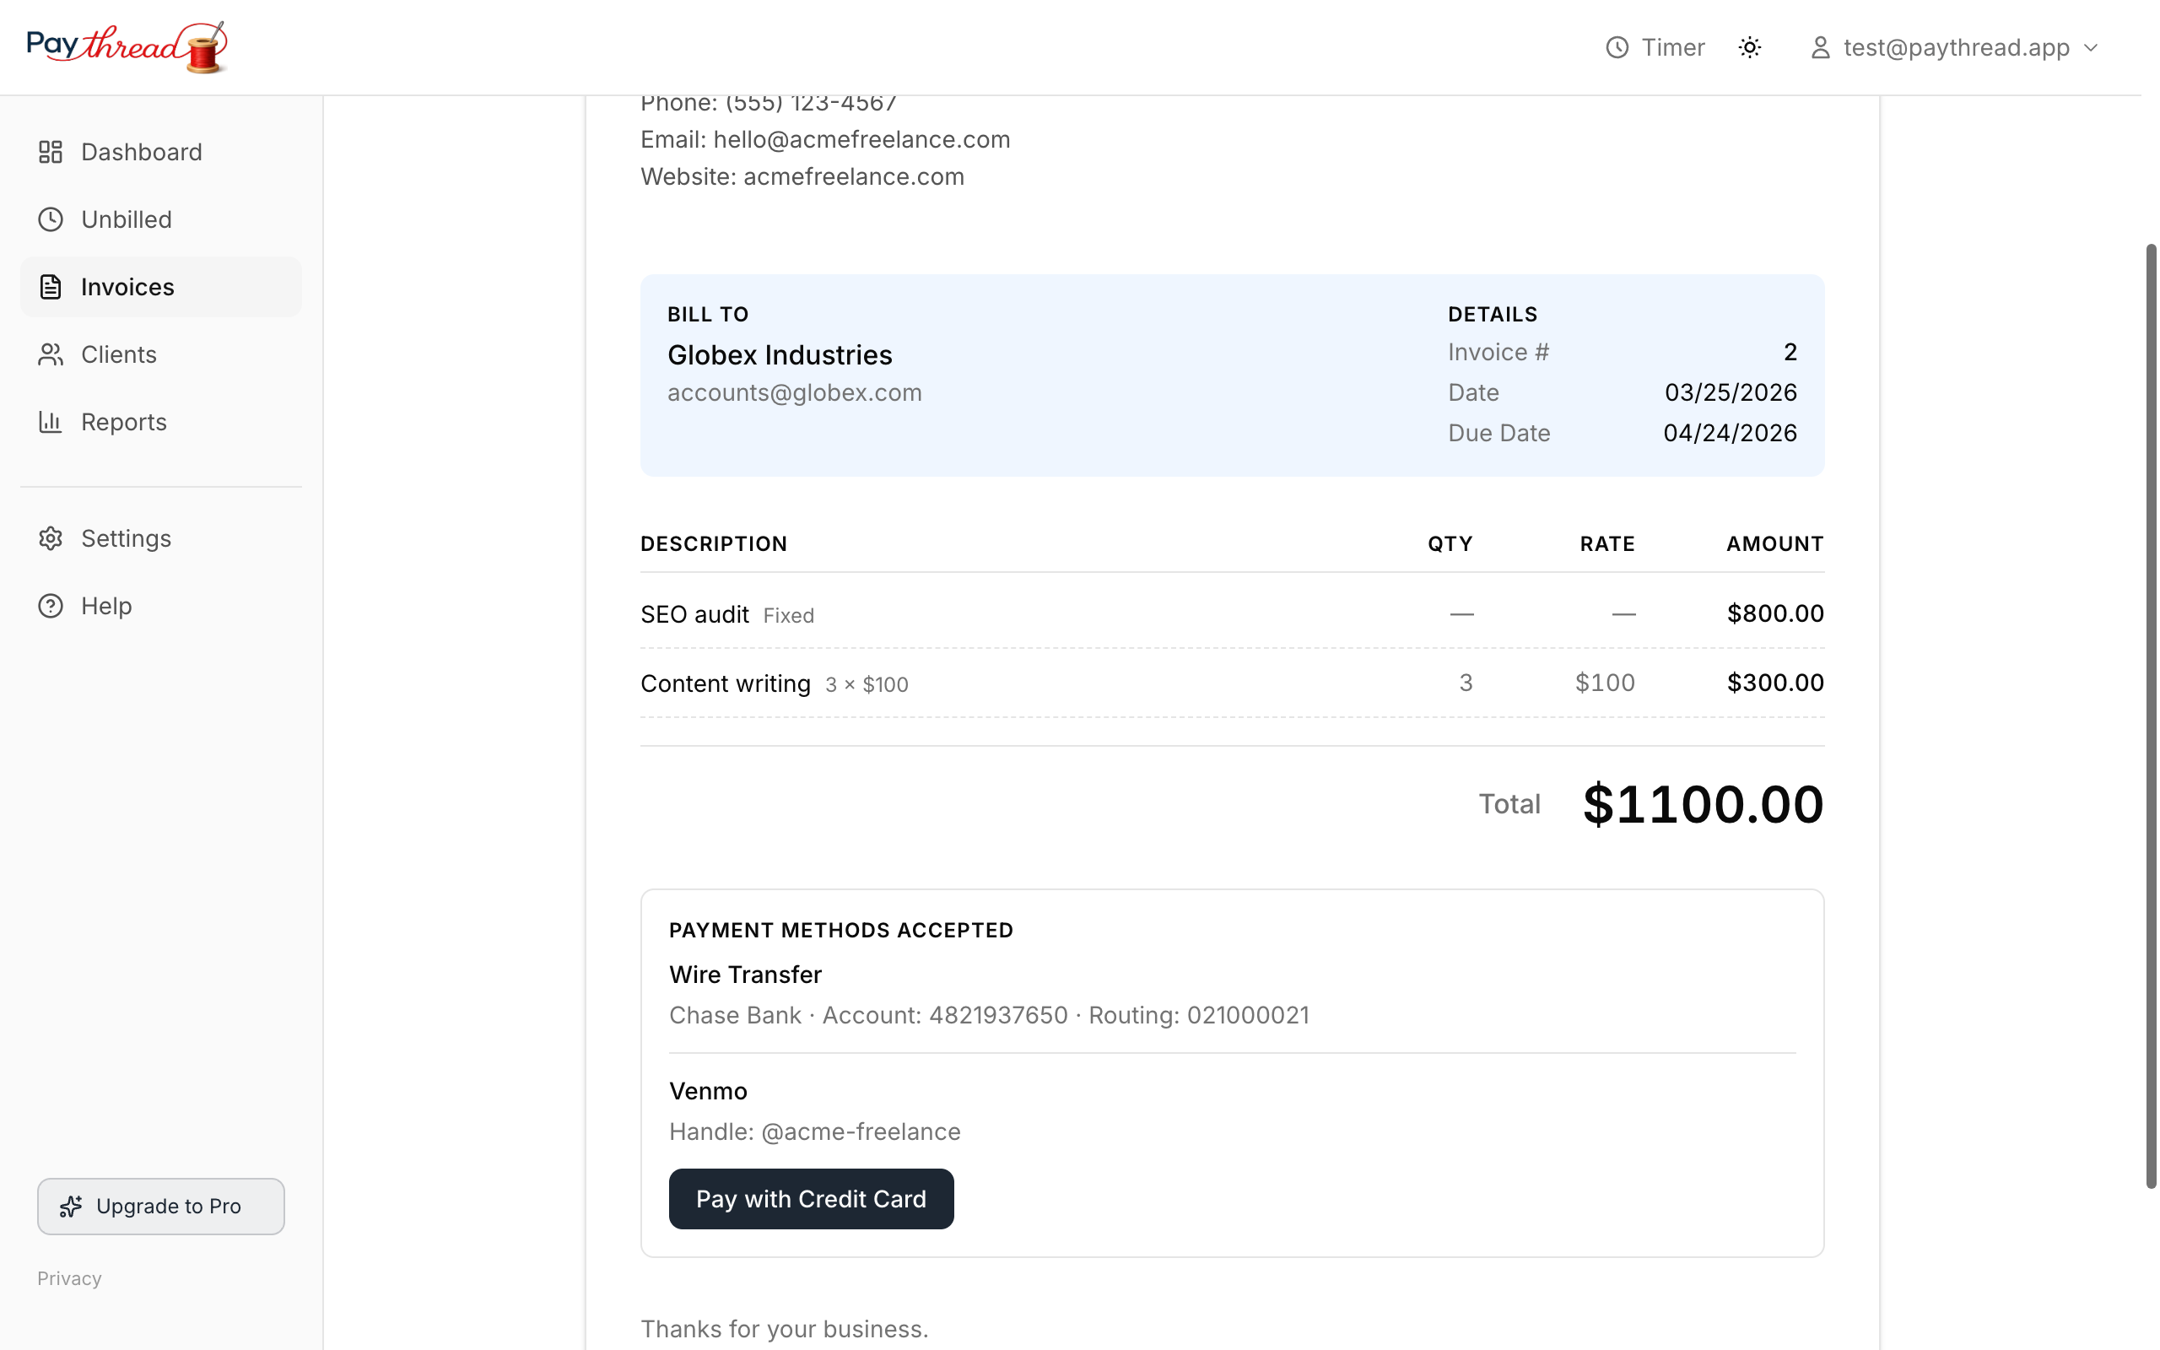Click the accounts@globex.com email address
Viewport: 2160px width, 1350px height.
pyautogui.click(x=794, y=393)
